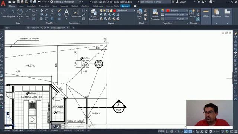Add a new layout with plus button
This screenshot has height=134, width=238.
click(89, 130)
